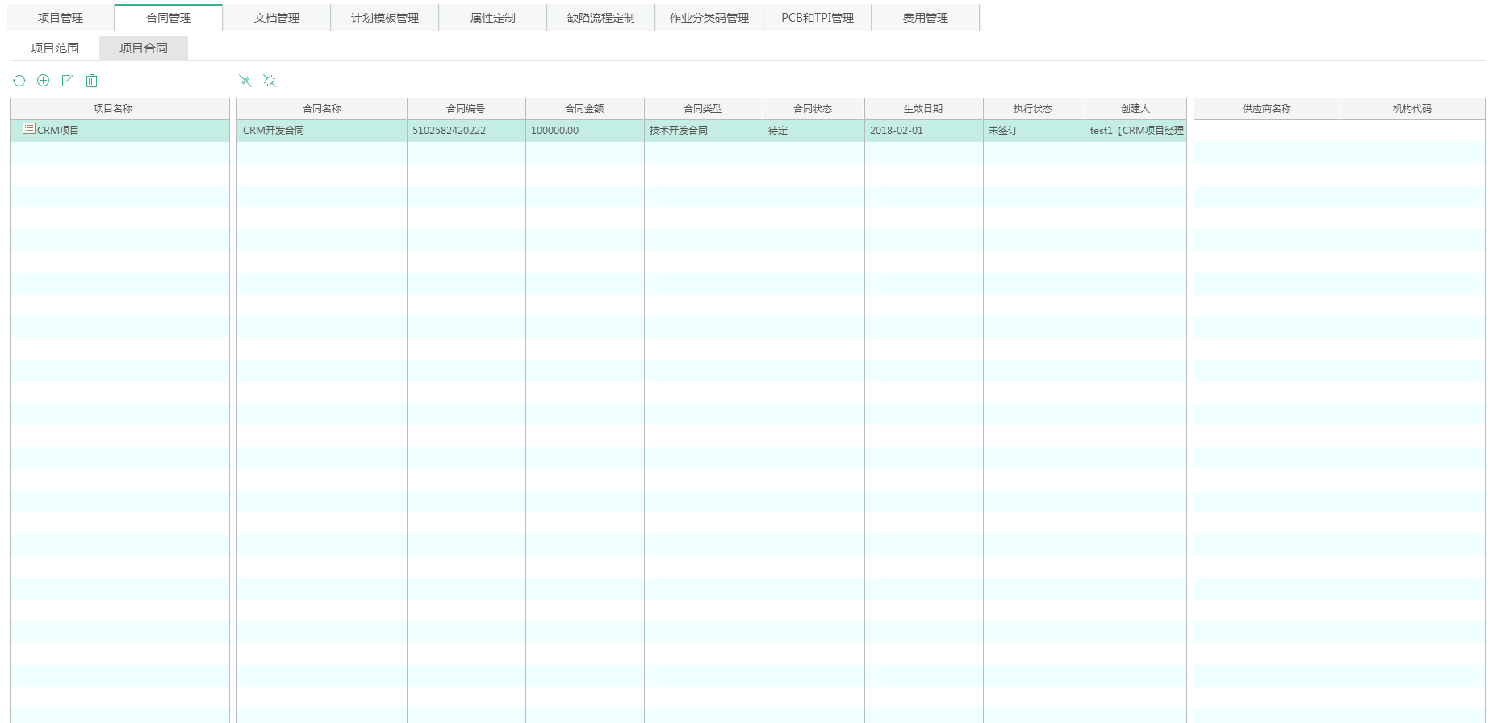Screen dimensions: 1497x723
Task: Click the refresh icon in toolbar
Action: coord(19,81)
